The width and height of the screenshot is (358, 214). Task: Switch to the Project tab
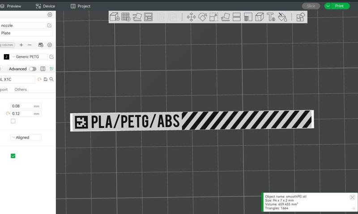click(x=81, y=6)
